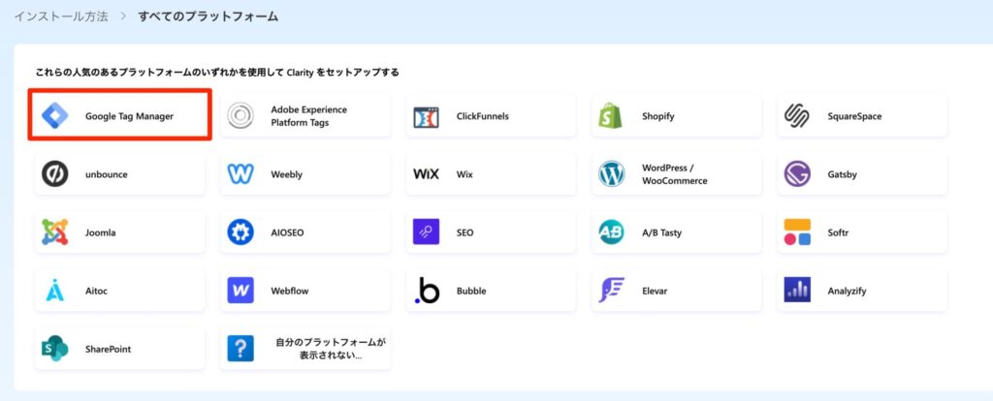Click the AIOSEO gear icon
Image resolution: width=993 pixels, height=401 pixels.
[x=240, y=232]
